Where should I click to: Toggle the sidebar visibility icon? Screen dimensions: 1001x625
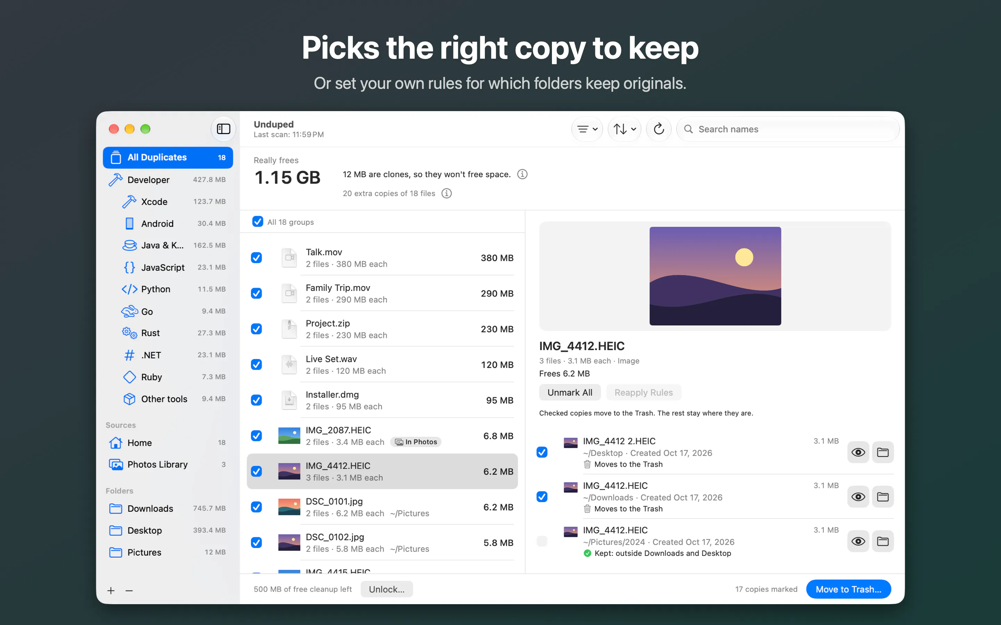tap(223, 129)
